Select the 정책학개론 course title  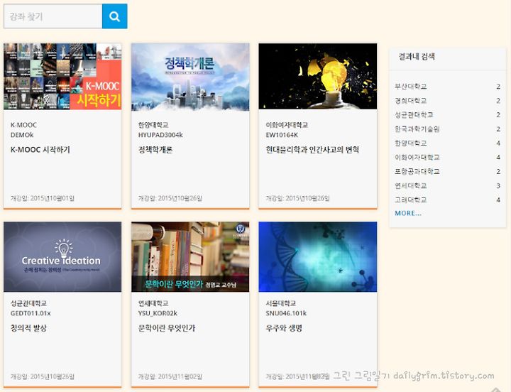point(155,150)
